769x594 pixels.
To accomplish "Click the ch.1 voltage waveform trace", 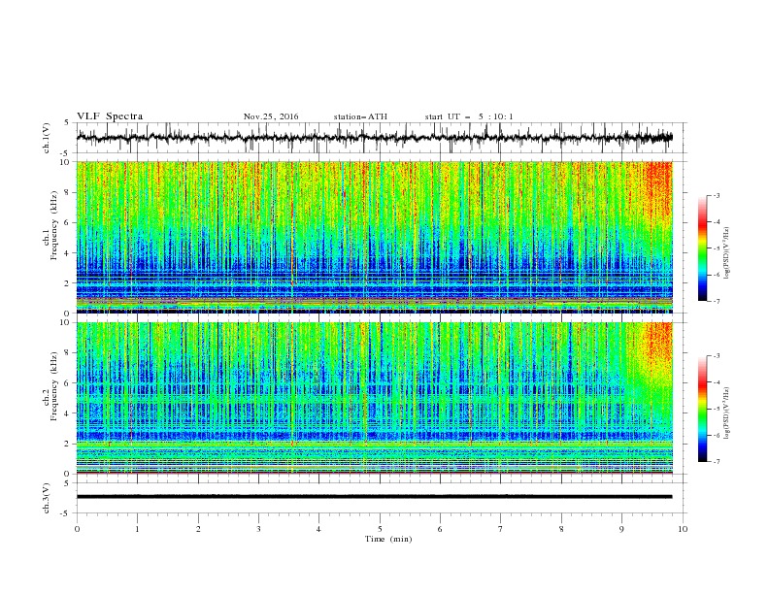I will pyautogui.click(x=374, y=138).
